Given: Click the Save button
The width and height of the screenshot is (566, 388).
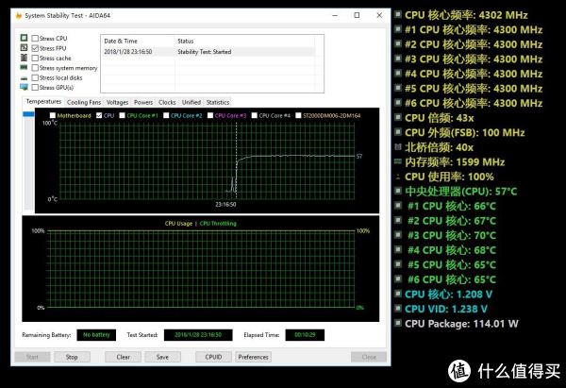Looking at the screenshot, I should [x=162, y=357].
